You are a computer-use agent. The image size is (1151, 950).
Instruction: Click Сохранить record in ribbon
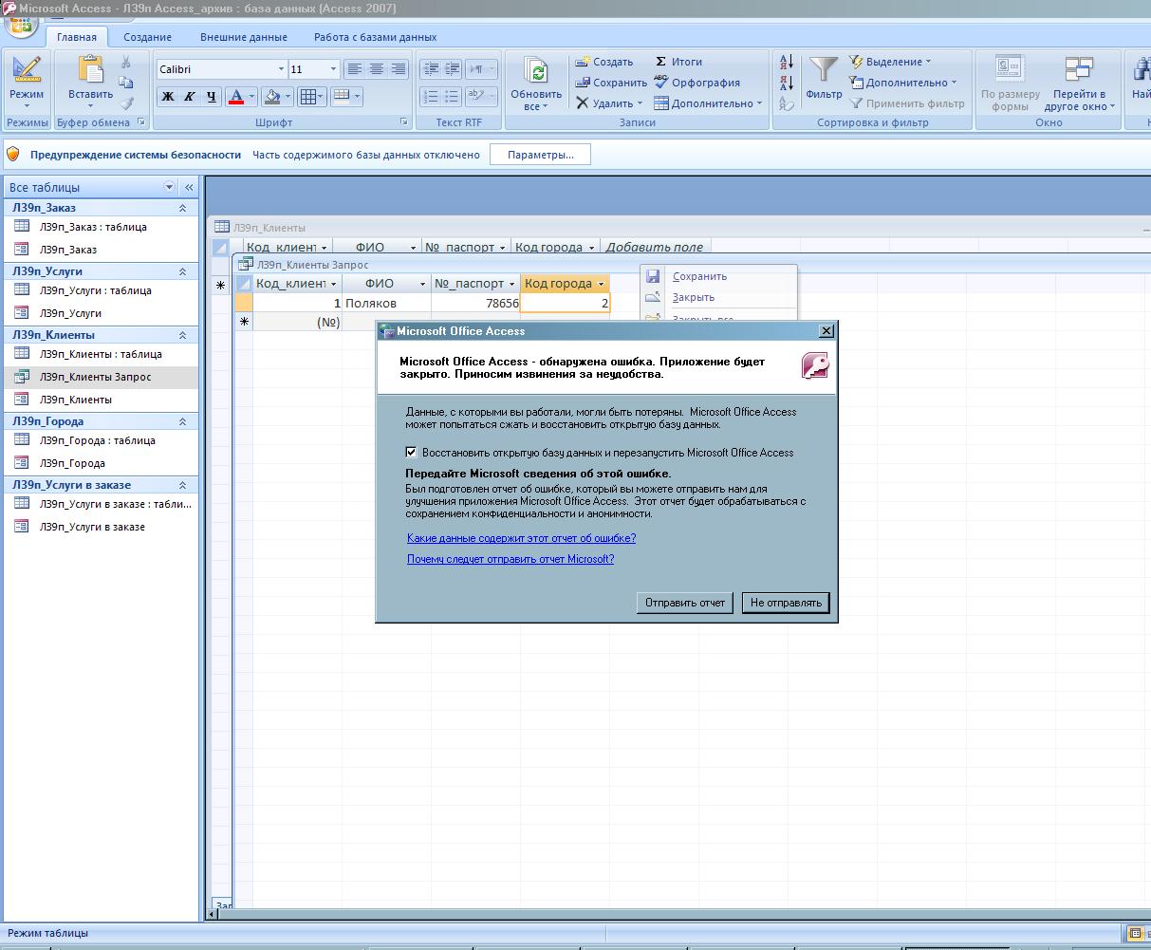click(611, 83)
